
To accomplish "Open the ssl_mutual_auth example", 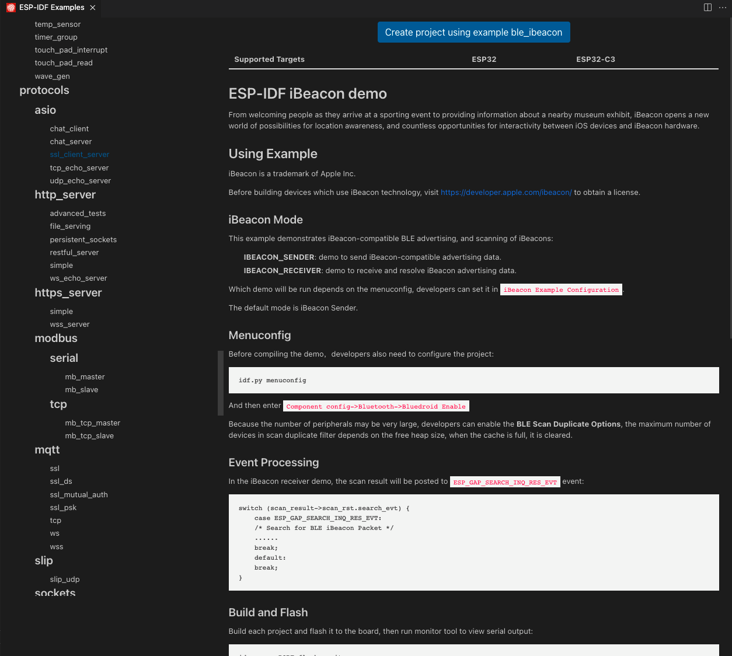I will (x=79, y=494).
